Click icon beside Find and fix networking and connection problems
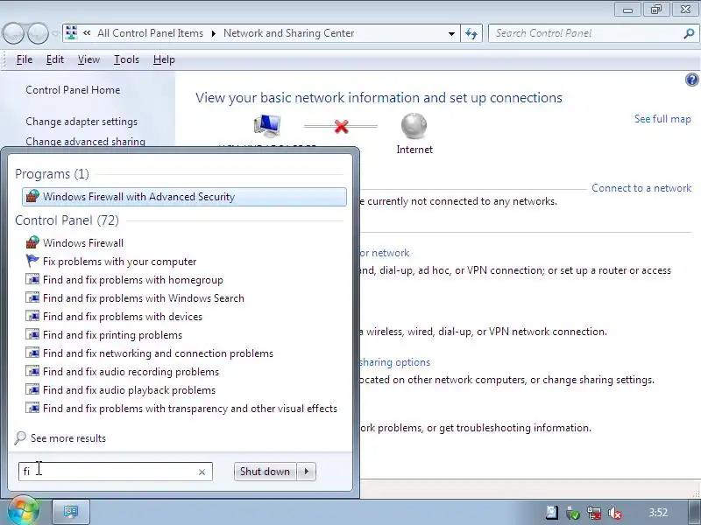The width and height of the screenshot is (701, 525). coord(32,353)
